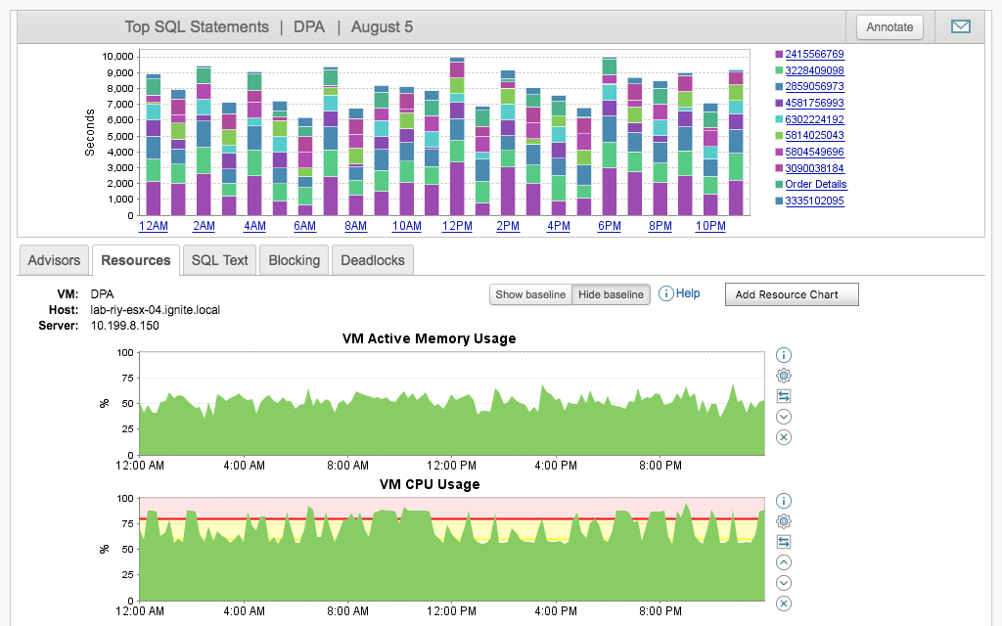Open settings gear for VM Active Memory chart

pyautogui.click(x=783, y=376)
